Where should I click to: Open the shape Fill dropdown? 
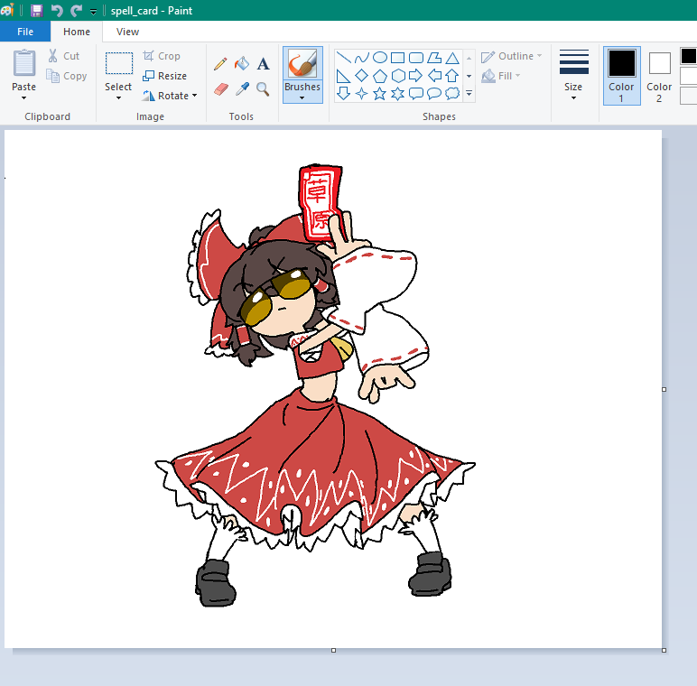[501, 76]
